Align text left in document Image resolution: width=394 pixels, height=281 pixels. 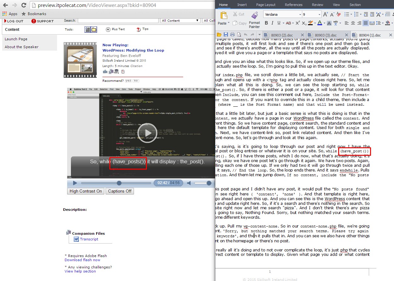click(346, 23)
